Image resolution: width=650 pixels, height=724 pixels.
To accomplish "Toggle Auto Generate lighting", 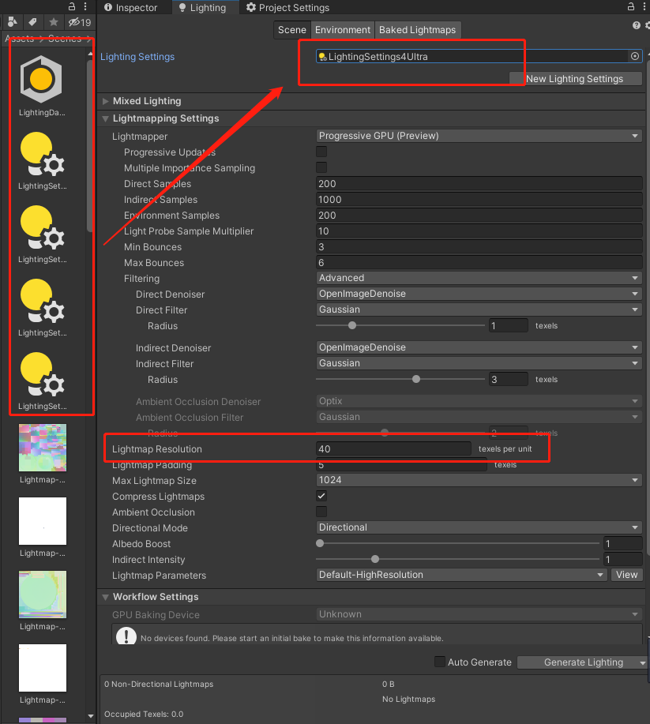I will pyautogui.click(x=440, y=662).
